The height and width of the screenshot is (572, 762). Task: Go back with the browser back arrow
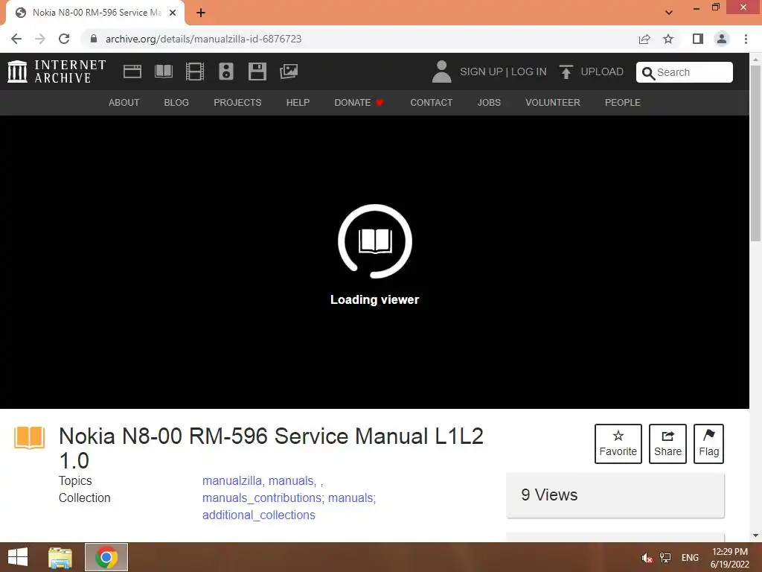pyautogui.click(x=16, y=39)
